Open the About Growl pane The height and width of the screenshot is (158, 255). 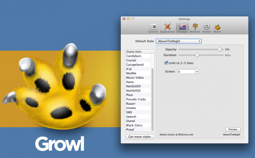click(217, 28)
